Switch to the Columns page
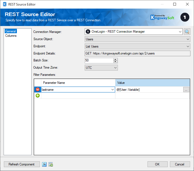Image resolution: width=194 pixels, height=171 pixels. click(x=11, y=36)
